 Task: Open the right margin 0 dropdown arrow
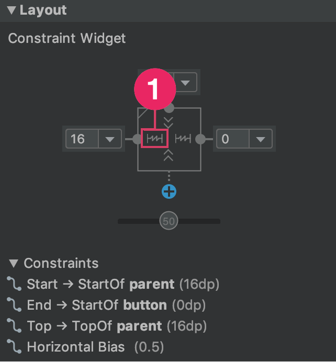(x=261, y=139)
